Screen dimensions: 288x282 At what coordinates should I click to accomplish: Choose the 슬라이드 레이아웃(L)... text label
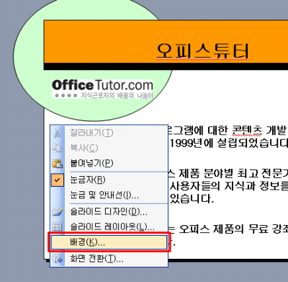click(x=112, y=226)
